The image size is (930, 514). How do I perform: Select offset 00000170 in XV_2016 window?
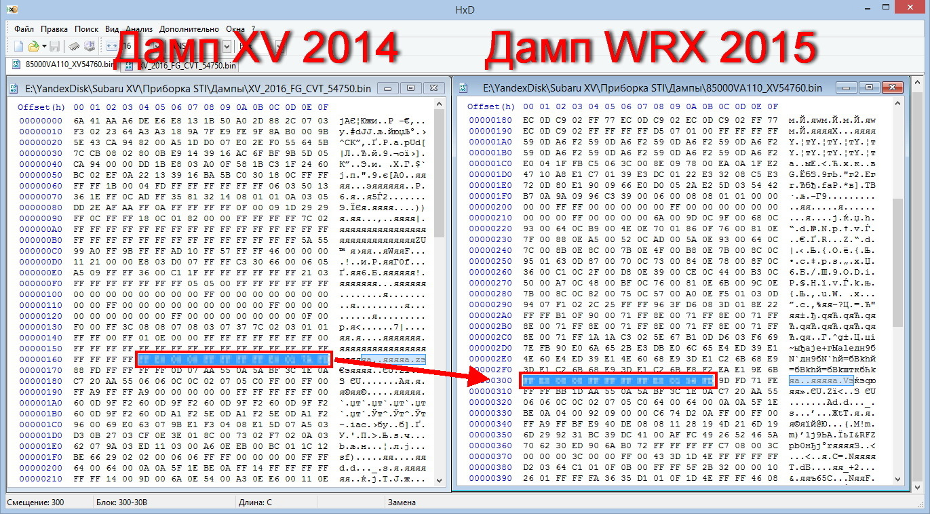pos(41,370)
